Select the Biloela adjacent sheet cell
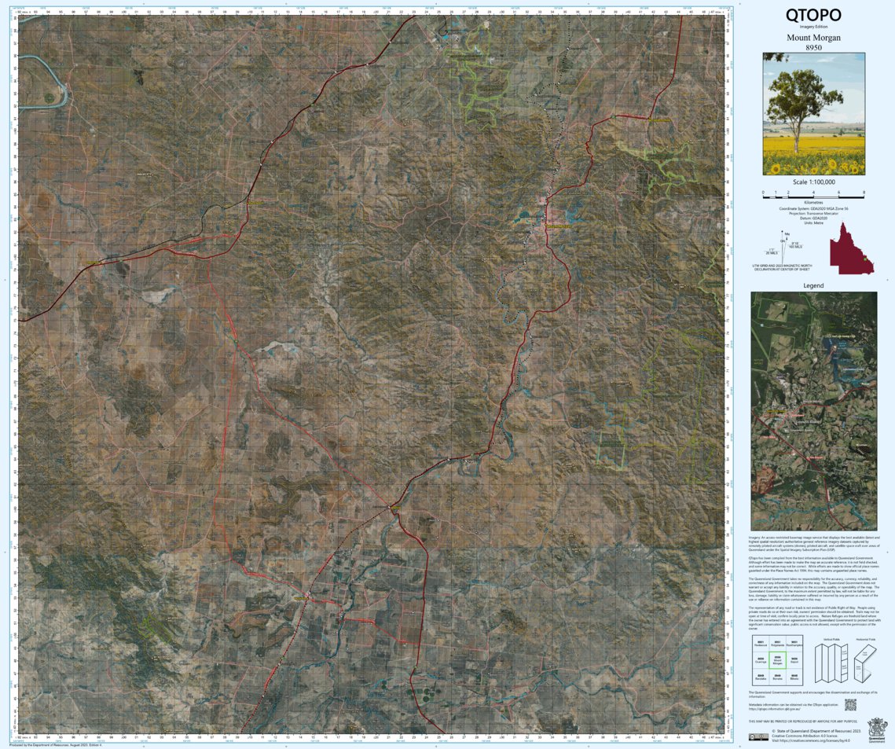The height and width of the screenshot is (749, 895). click(794, 677)
